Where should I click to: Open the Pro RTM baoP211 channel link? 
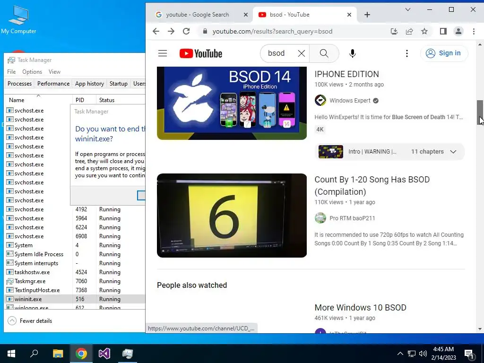click(x=352, y=218)
